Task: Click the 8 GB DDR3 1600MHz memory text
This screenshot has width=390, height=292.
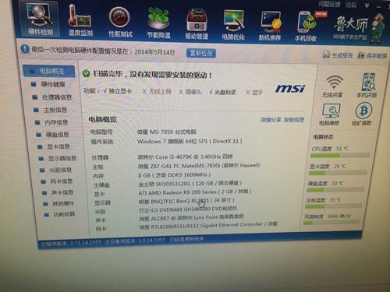Action: [174, 175]
